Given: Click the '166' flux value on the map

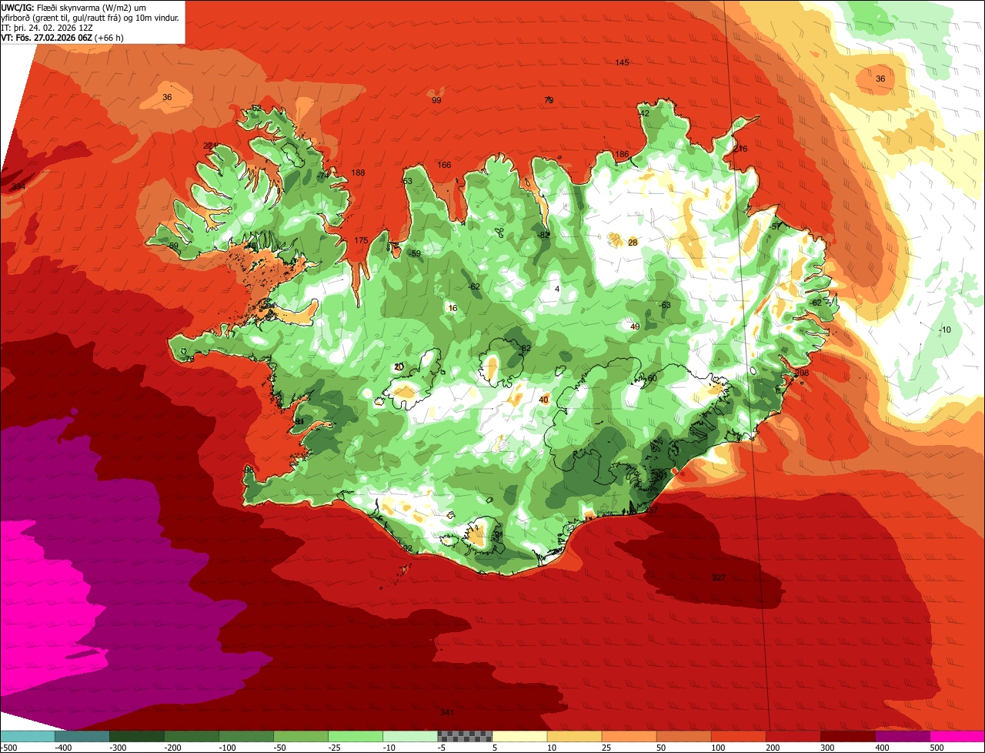Looking at the screenshot, I should (x=445, y=166).
